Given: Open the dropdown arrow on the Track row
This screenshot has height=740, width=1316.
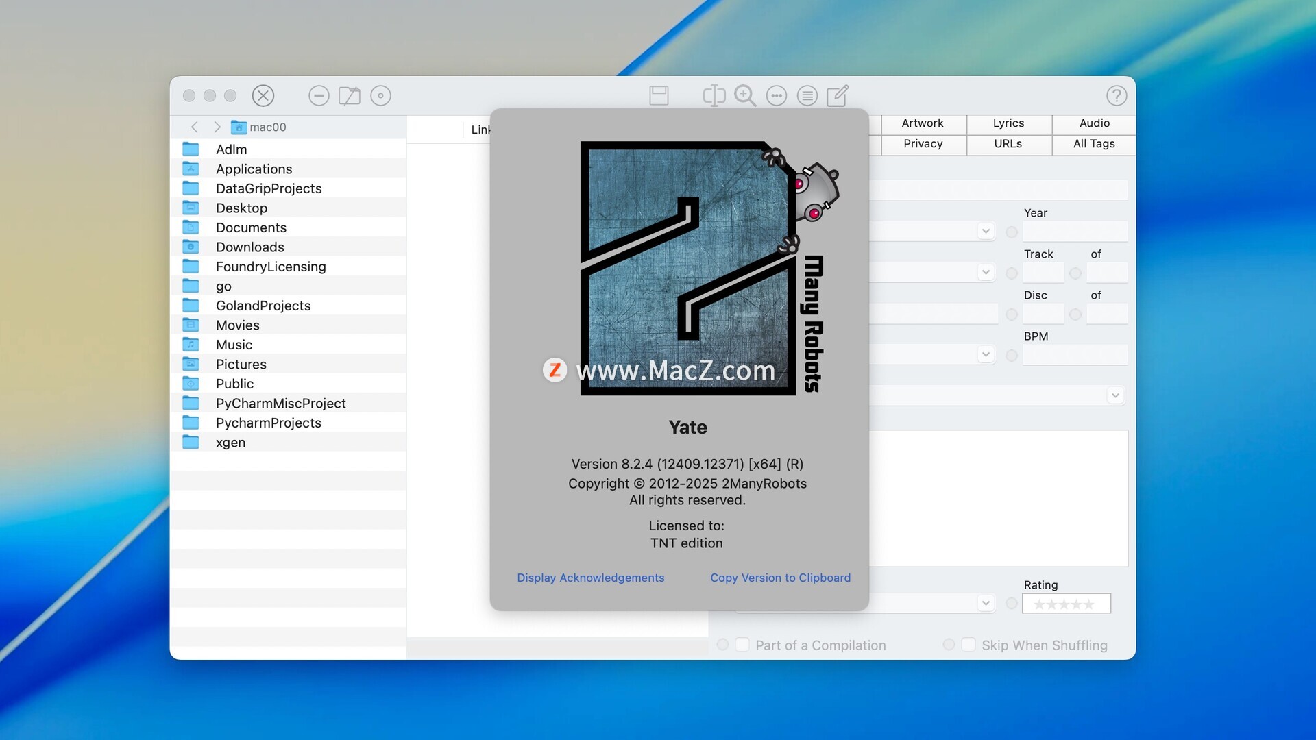Looking at the screenshot, I should (x=986, y=272).
